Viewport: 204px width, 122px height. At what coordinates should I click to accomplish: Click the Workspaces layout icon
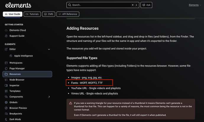6,63
